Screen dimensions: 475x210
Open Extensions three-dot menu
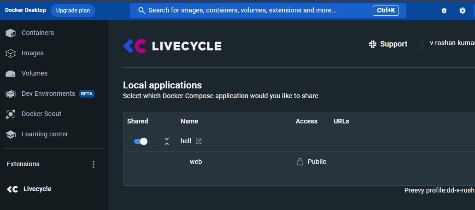coord(94,164)
